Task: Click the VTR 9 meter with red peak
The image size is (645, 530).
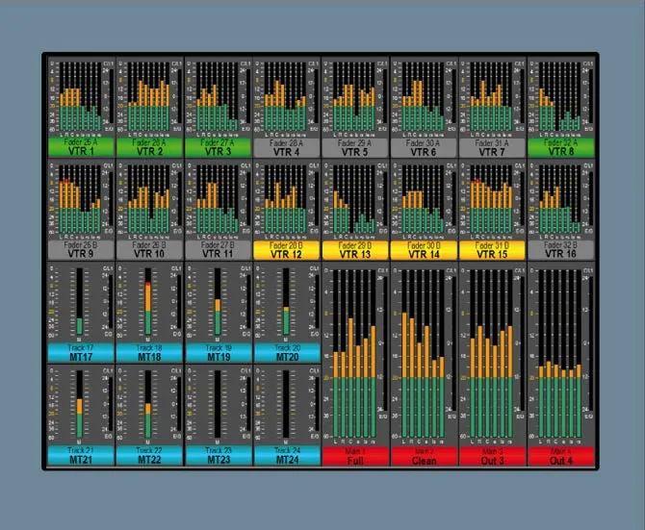Action: pos(80,199)
